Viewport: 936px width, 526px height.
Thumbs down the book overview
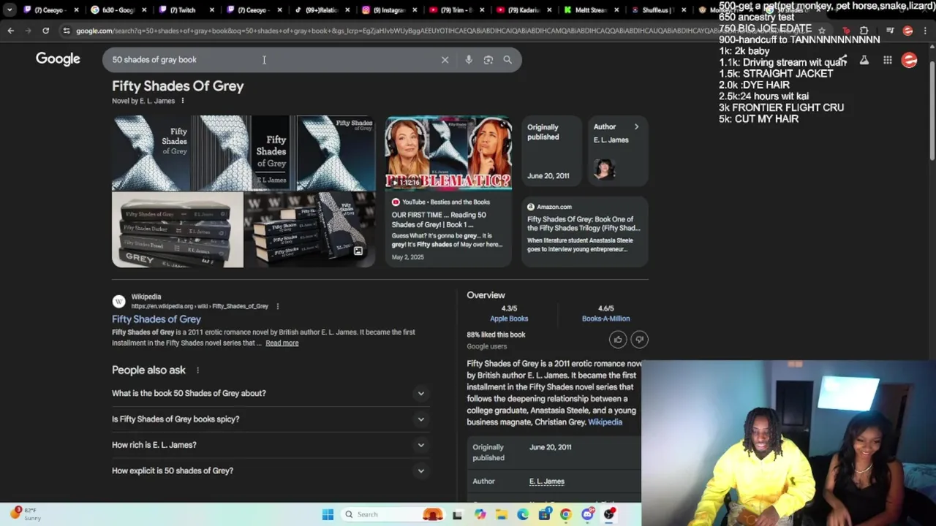click(639, 339)
